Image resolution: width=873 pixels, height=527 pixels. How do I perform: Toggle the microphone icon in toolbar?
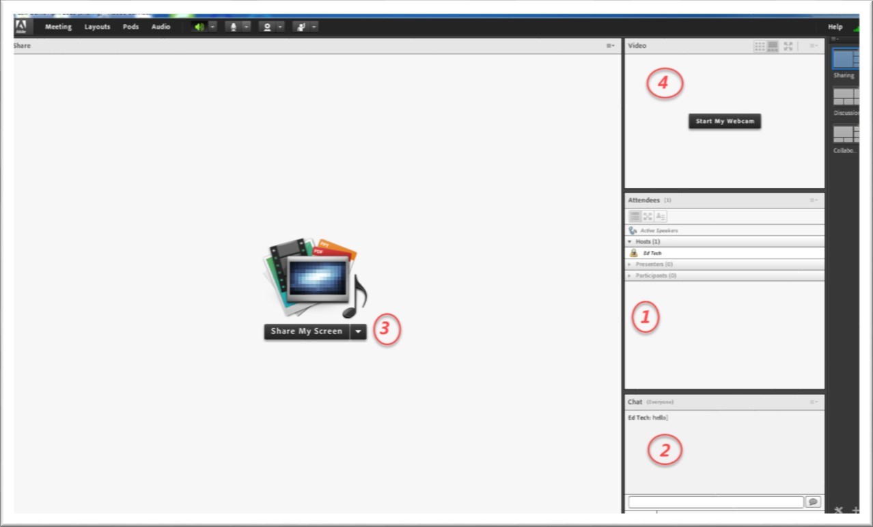(x=234, y=27)
